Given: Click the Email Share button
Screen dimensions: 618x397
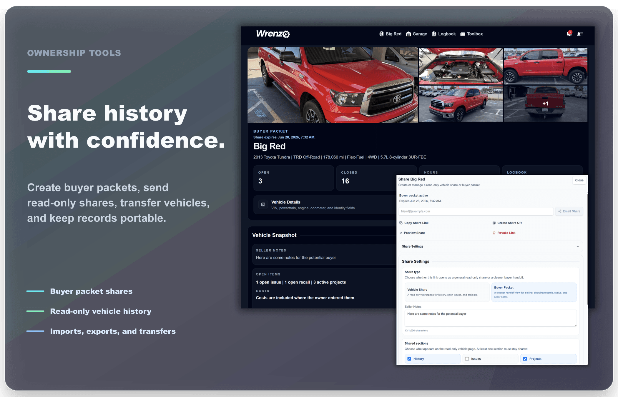Looking at the screenshot, I should point(569,211).
